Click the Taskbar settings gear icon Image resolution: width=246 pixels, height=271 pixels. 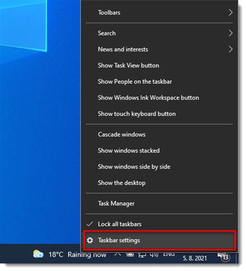[90, 240]
